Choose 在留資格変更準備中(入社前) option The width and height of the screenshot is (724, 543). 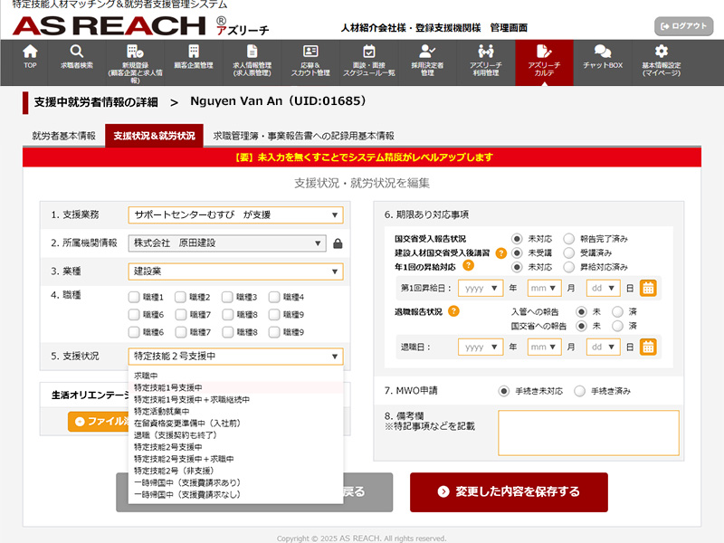(235, 423)
